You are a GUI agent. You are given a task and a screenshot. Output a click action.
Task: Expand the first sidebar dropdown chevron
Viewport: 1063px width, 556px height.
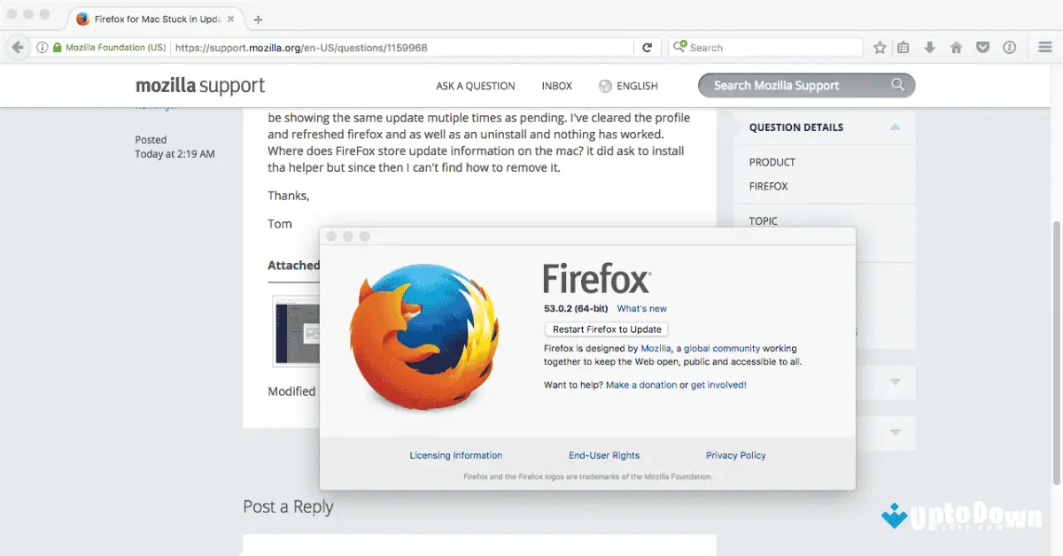(897, 382)
